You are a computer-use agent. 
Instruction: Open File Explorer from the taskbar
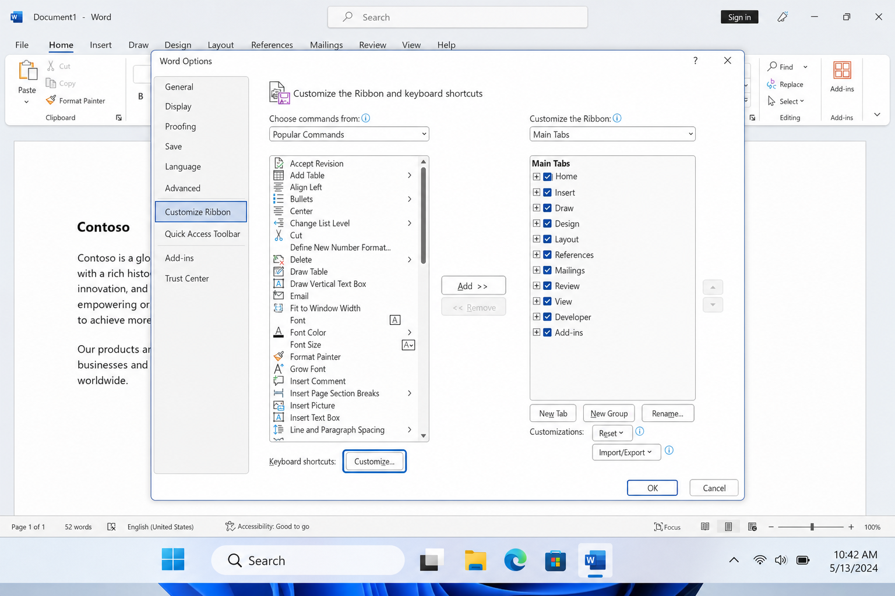click(475, 560)
